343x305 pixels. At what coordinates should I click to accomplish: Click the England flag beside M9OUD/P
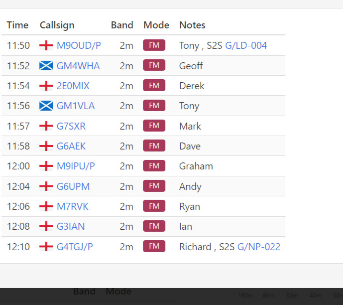(x=46, y=46)
